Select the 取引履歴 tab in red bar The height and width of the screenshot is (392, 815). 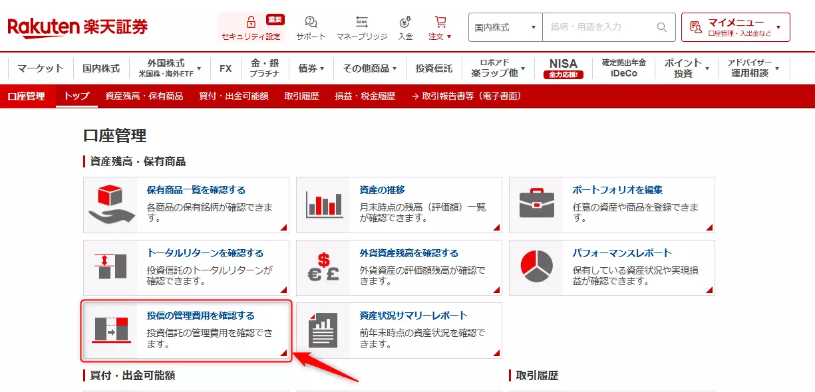coord(301,96)
